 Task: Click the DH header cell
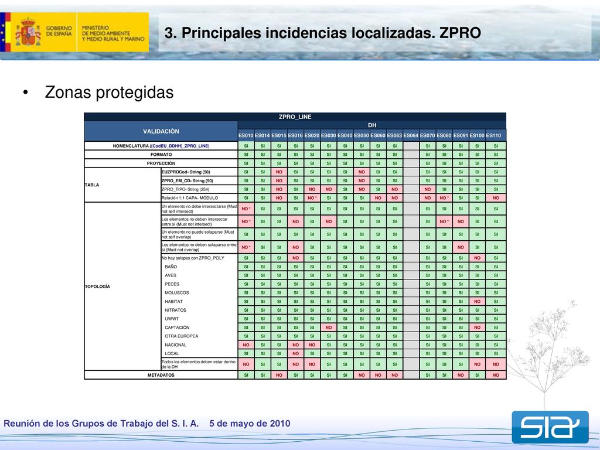point(372,125)
